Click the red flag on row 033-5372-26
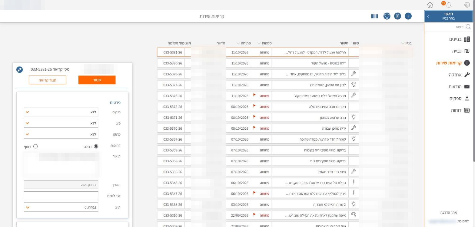Viewport: 475px width, 227px height. pyautogui.click(x=254, y=106)
